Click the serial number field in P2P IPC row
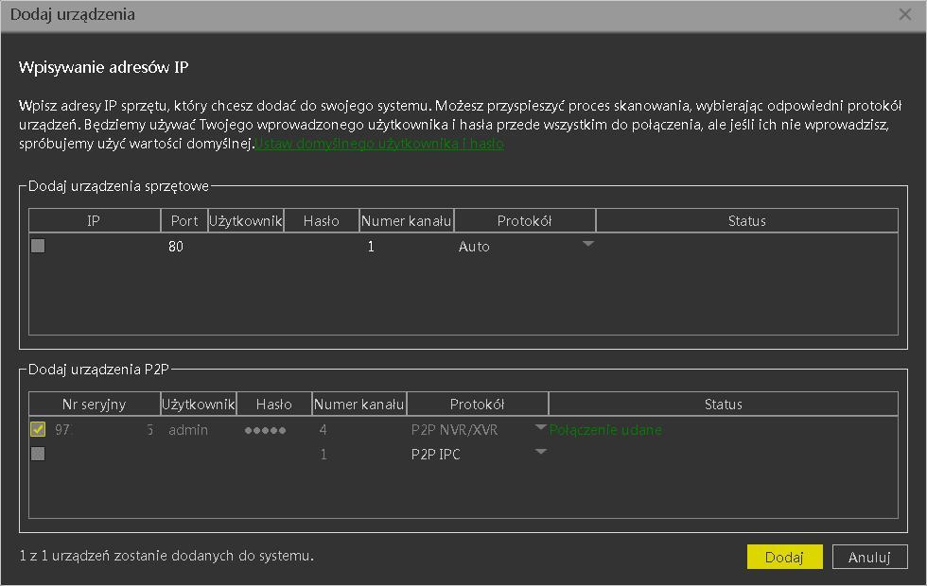The image size is (927, 586). [103, 455]
